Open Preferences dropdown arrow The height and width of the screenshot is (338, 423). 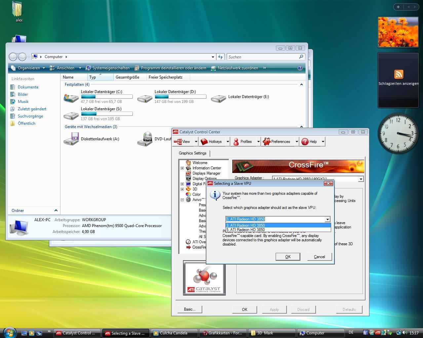coord(297,142)
